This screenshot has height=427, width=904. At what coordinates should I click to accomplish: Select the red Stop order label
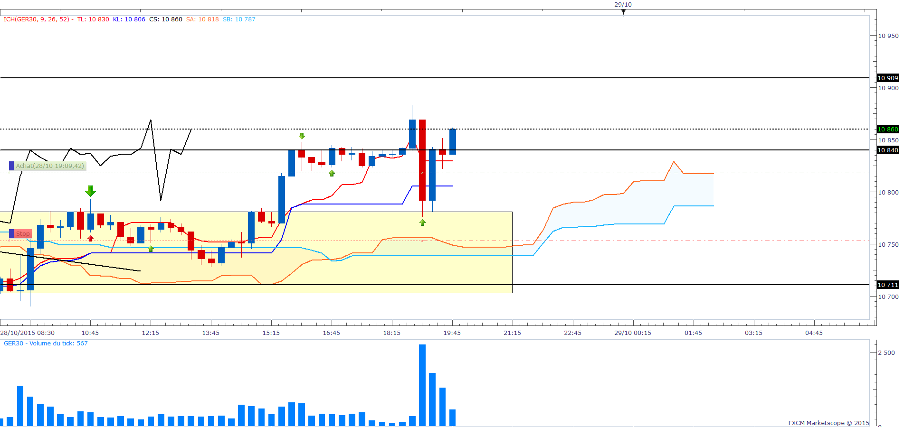[x=23, y=234]
